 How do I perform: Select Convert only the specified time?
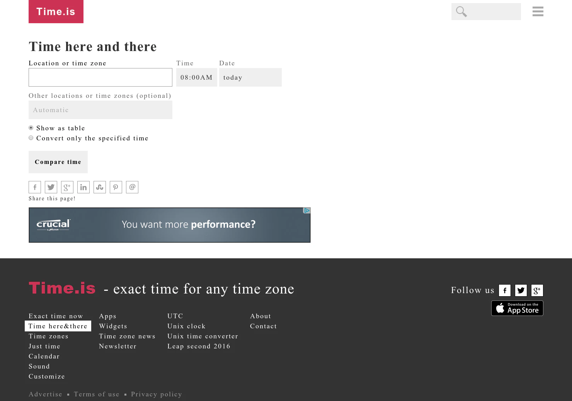click(x=31, y=138)
